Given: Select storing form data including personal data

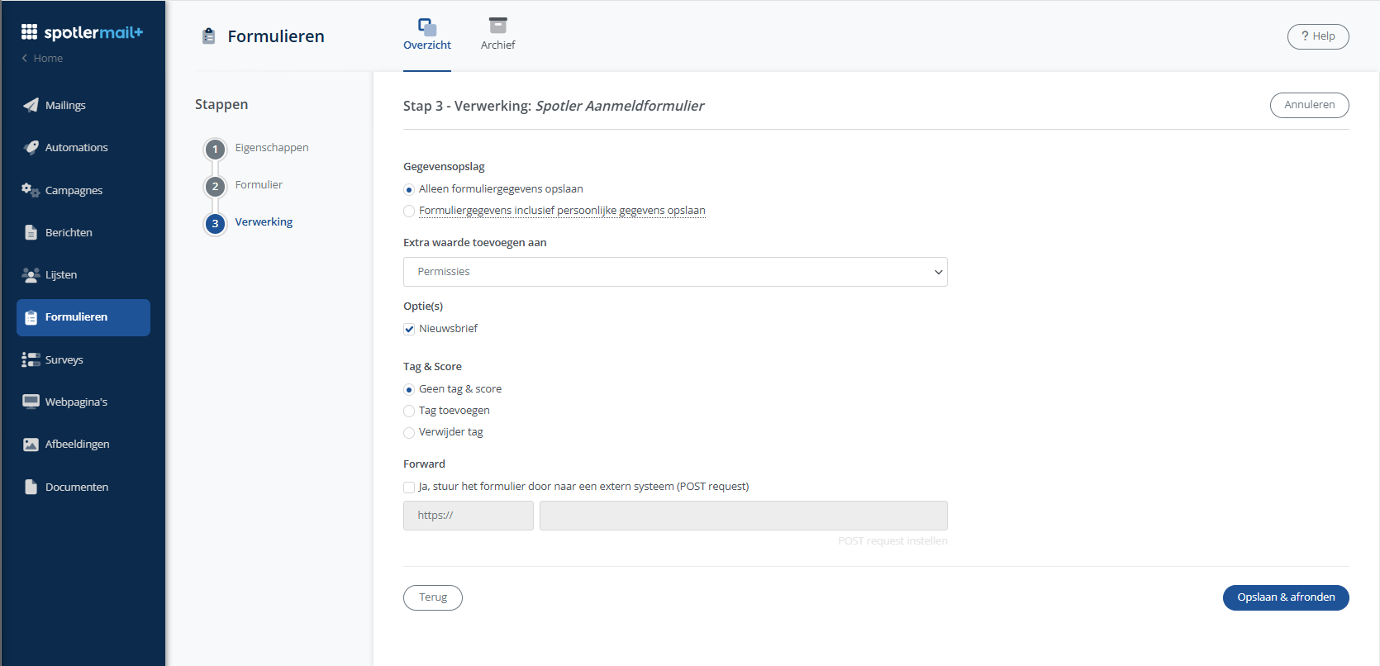Looking at the screenshot, I should point(409,211).
